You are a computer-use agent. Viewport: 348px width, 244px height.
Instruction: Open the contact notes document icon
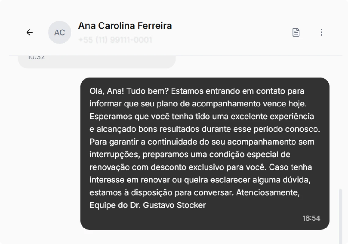click(x=296, y=32)
